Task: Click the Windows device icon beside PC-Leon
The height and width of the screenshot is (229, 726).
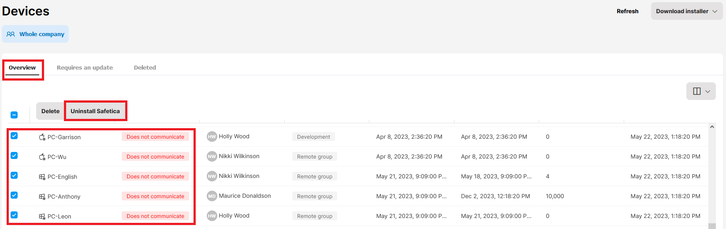Action: (x=42, y=216)
